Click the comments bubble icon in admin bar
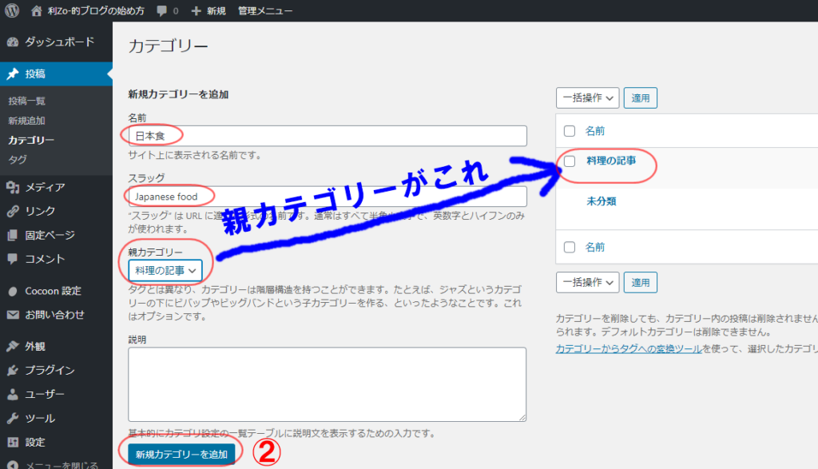 point(162,11)
